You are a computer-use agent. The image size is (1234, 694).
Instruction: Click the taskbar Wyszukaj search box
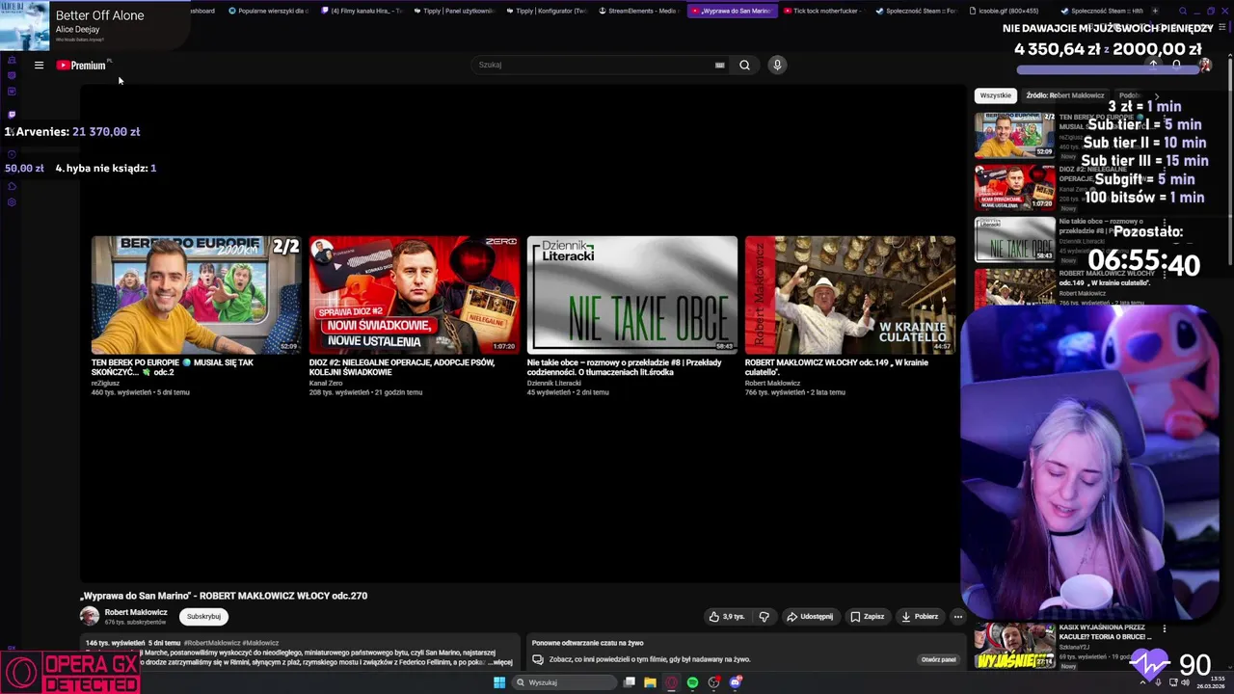click(x=564, y=682)
